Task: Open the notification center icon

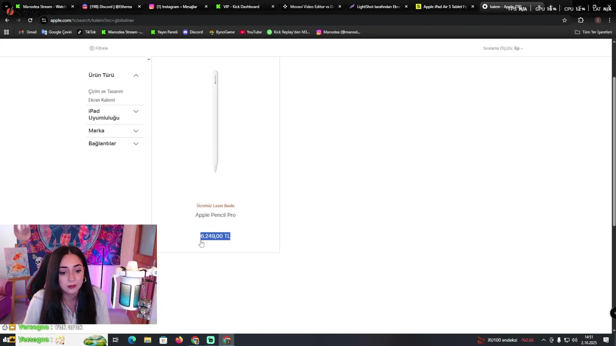Action: [x=606, y=340]
